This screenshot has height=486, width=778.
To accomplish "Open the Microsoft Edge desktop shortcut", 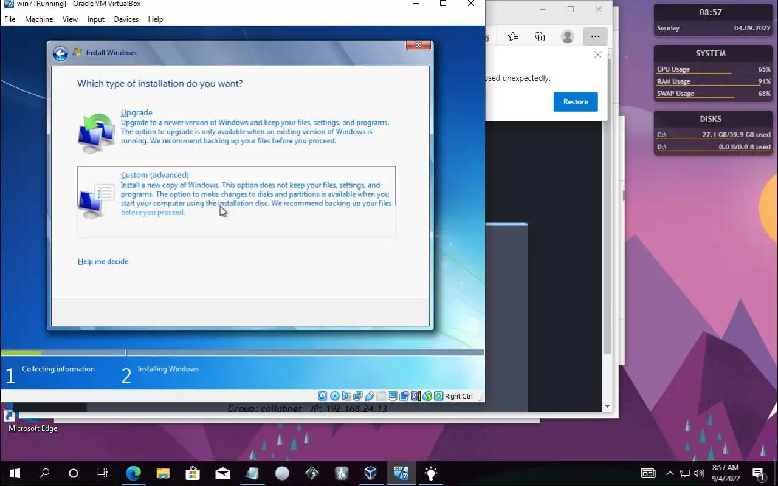I will 32,420.
